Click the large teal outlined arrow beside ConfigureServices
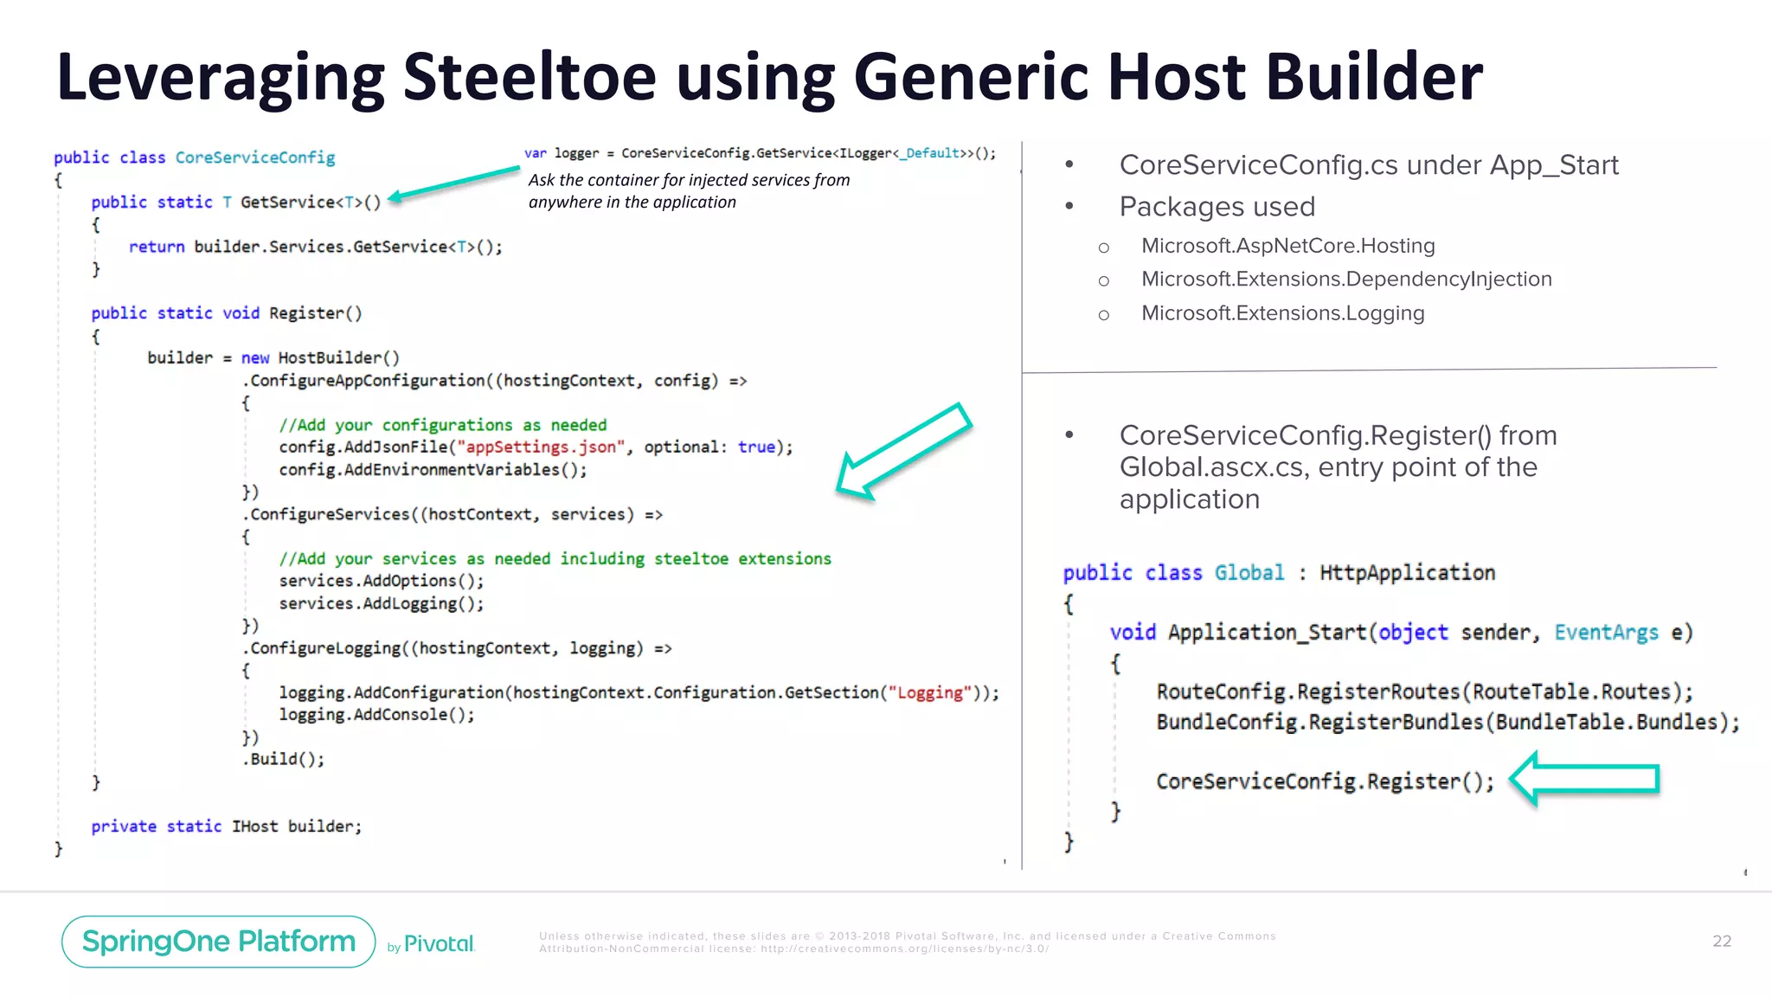Viewport: 1772px width, 997px height. 902,452
